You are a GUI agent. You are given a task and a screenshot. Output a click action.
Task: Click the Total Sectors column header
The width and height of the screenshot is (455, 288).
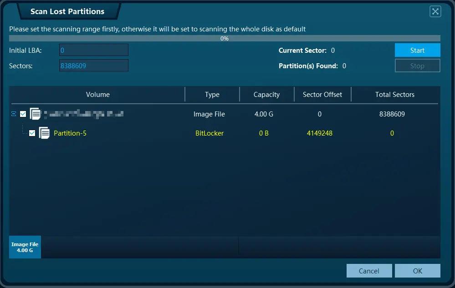(x=394, y=94)
